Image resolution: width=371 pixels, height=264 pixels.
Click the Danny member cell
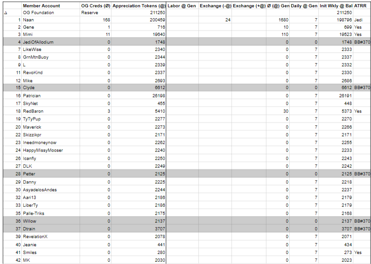pos(51,182)
